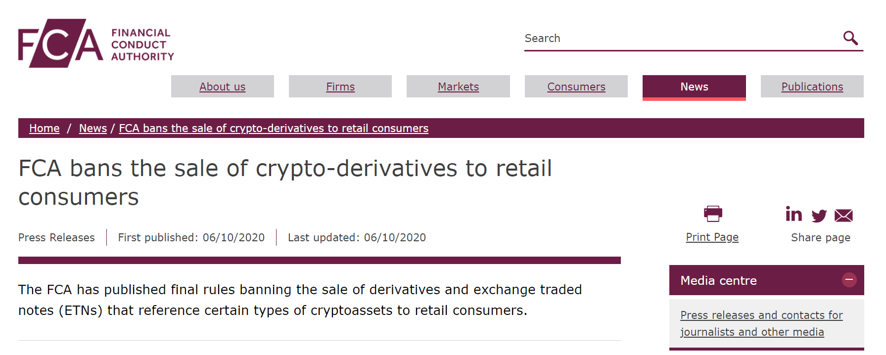Share the page via email icon
Screen dimensions: 886x355
point(843,216)
